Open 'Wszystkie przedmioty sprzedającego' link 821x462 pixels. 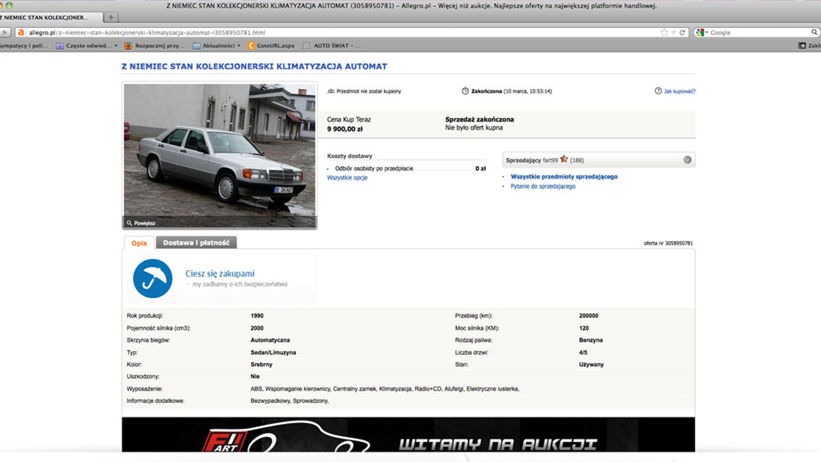[x=564, y=176]
